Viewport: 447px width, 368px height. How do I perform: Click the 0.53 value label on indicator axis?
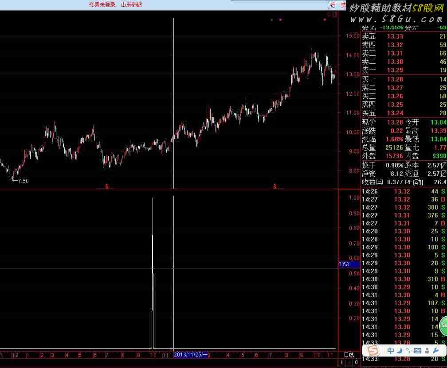pos(344,264)
